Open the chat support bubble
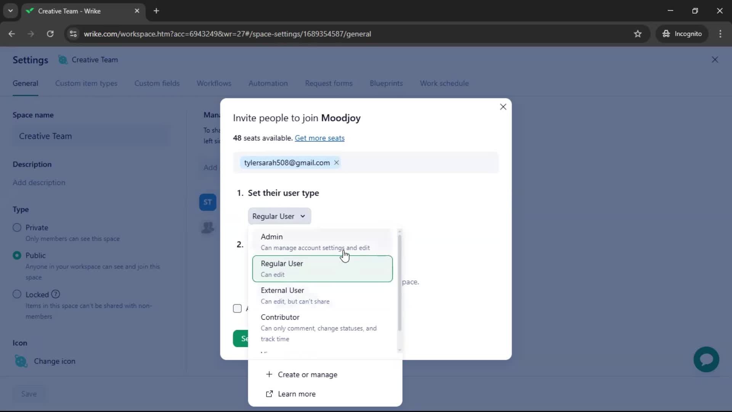 [x=706, y=359]
